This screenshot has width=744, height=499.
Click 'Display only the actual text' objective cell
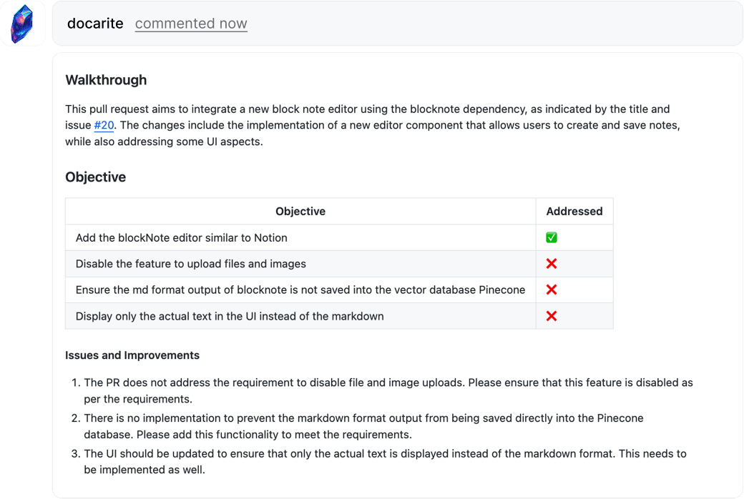pyautogui.click(x=229, y=316)
